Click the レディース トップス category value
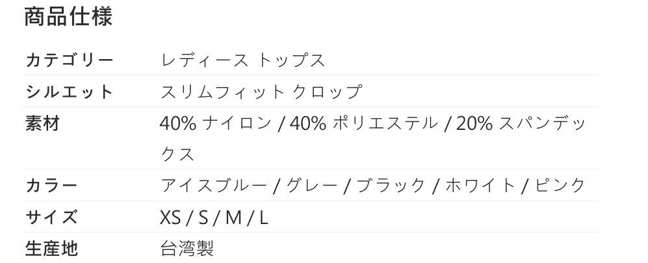 (x=242, y=60)
